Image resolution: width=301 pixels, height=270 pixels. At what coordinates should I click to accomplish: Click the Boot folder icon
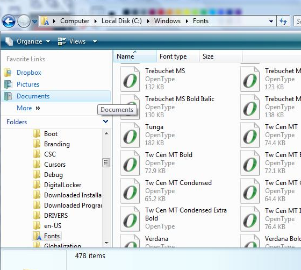pyautogui.click(x=37, y=134)
